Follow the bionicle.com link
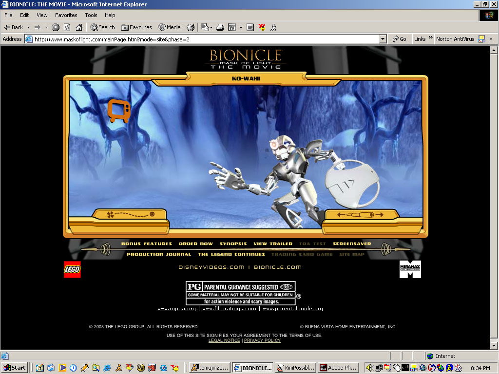This screenshot has width=499, height=374. coord(277,267)
